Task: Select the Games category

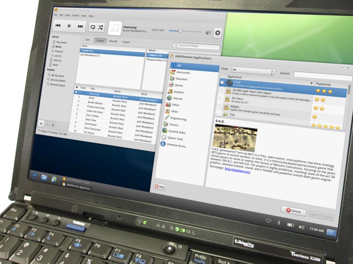Action: [x=176, y=85]
